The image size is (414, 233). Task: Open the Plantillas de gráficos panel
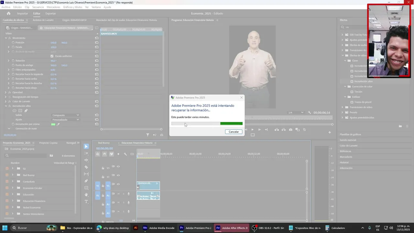tap(350, 134)
